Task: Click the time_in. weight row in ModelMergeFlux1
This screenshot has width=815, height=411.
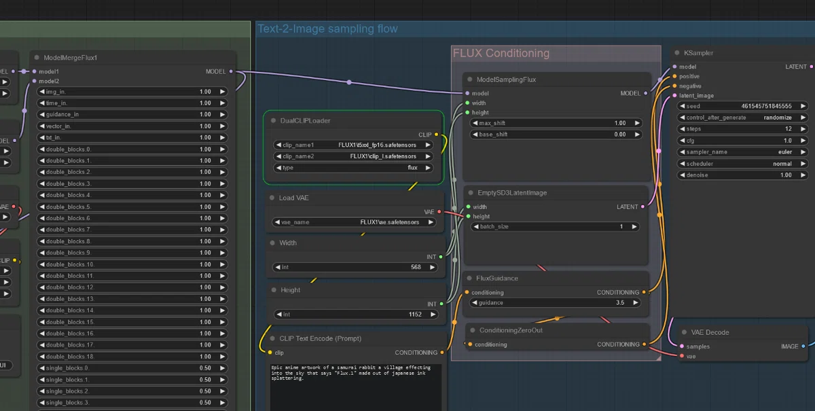Action: (x=131, y=103)
